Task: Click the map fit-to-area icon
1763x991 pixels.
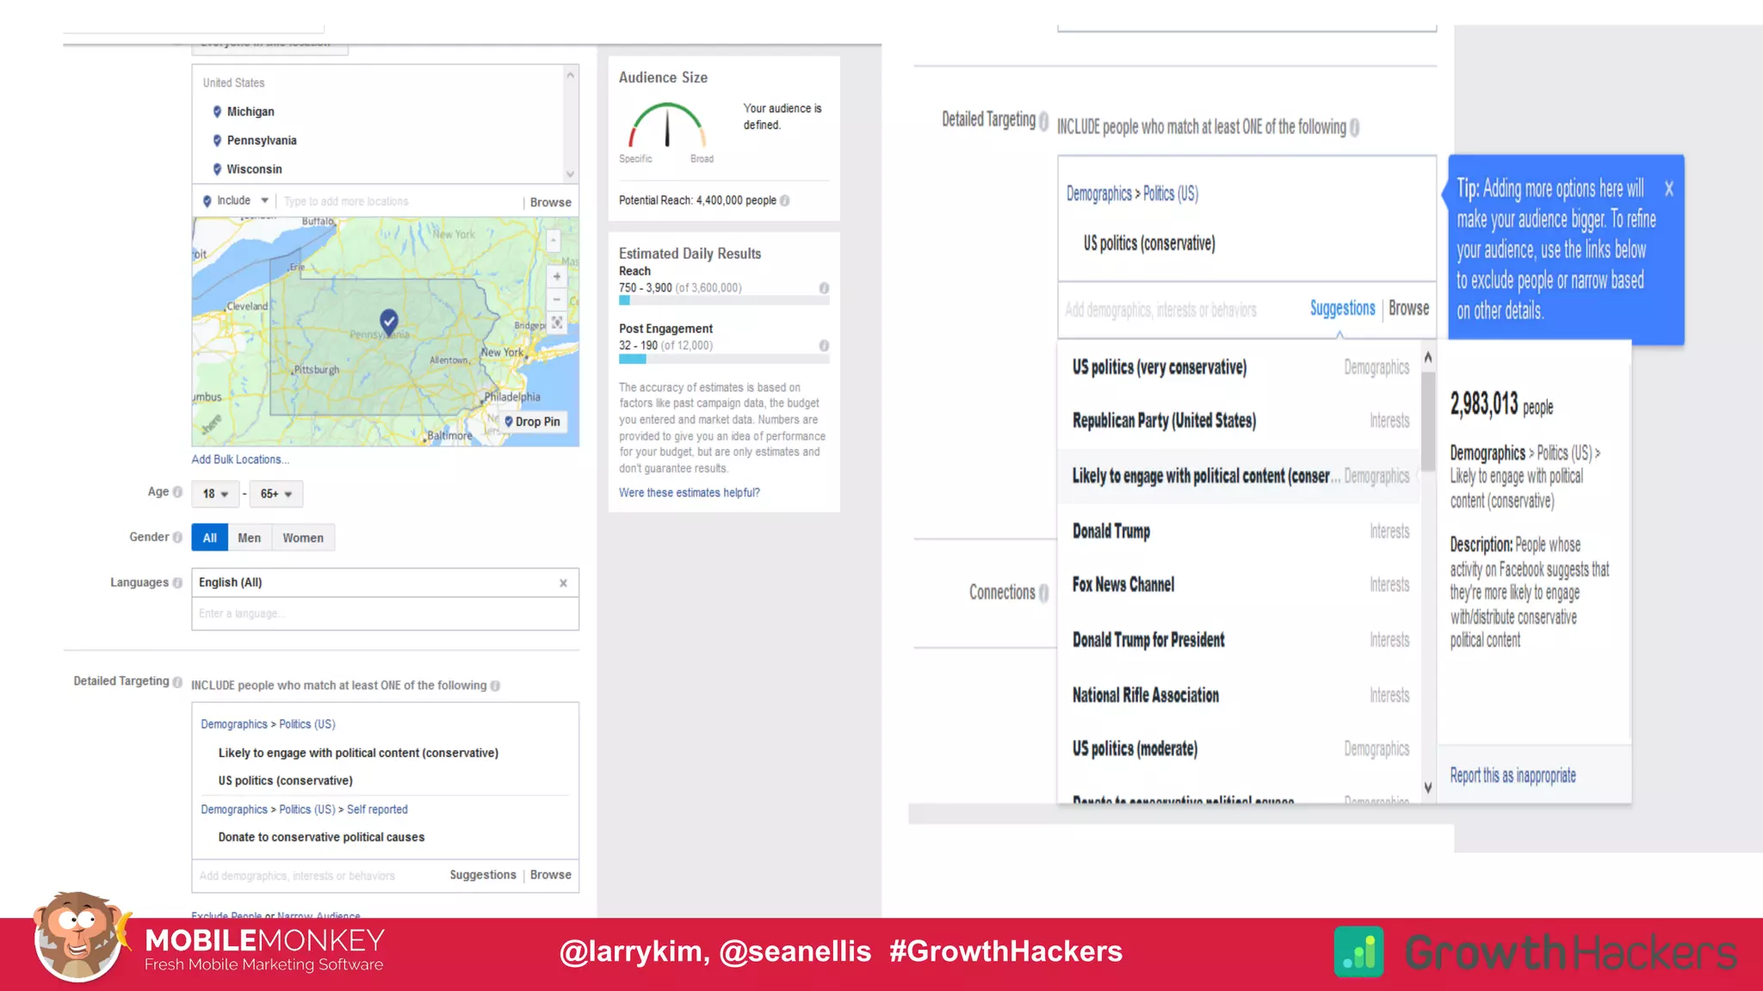Action: [x=557, y=323]
